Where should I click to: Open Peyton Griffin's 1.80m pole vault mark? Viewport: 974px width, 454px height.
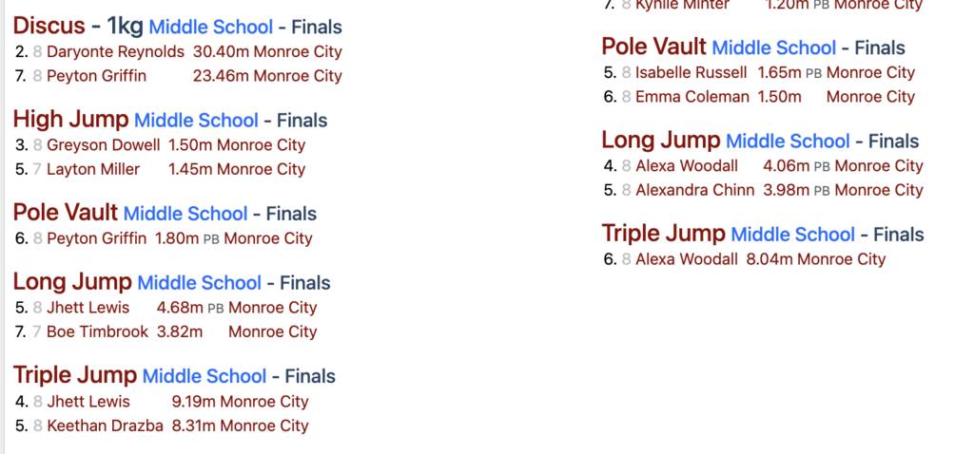pos(177,238)
